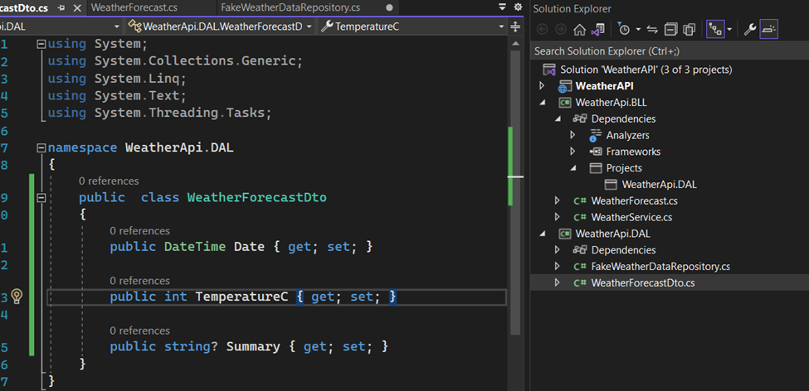Click the Back arrow in Solution Explorer

[543, 29]
